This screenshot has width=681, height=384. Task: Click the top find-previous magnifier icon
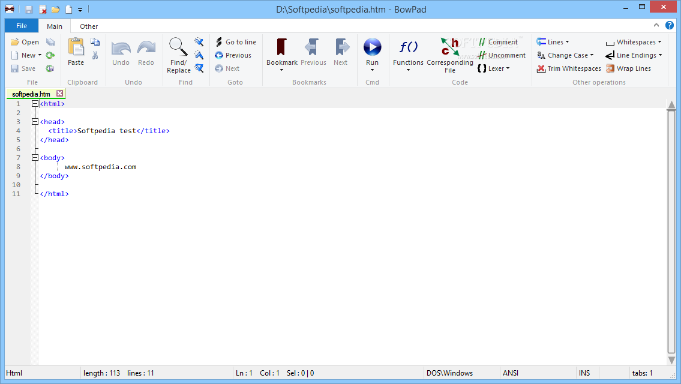(199, 42)
